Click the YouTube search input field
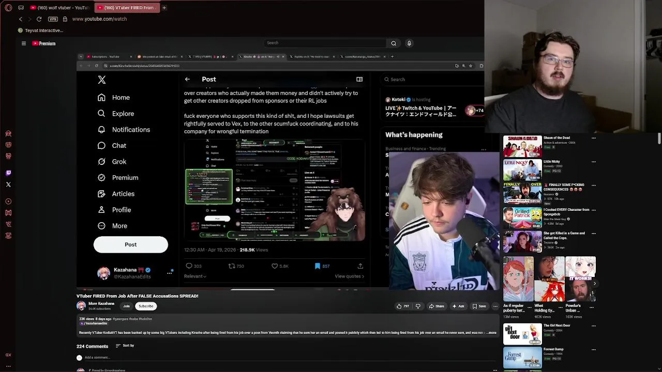This screenshot has width=662, height=372. [325, 43]
